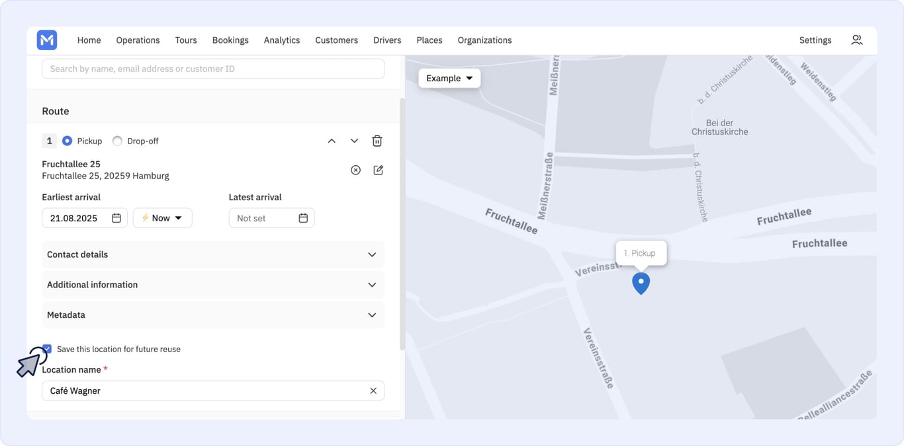Image resolution: width=904 pixels, height=446 pixels.
Task: Open the Now time dropdown
Action: pyautogui.click(x=163, y=218)
